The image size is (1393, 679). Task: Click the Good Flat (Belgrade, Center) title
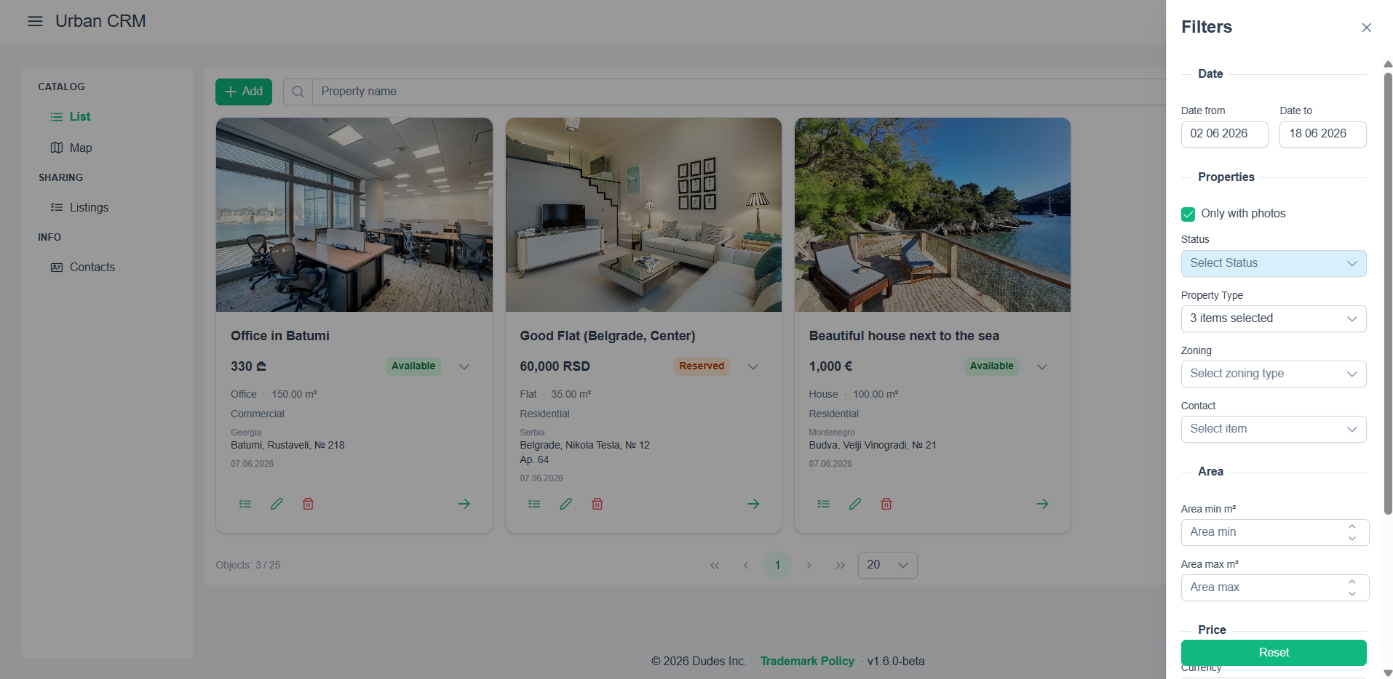pyautogui.click(x=608, y=336)
